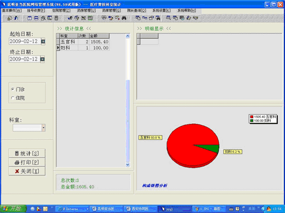Click the calendar icon next to 终止日期

pyautogui.click(x=42, y=59)
